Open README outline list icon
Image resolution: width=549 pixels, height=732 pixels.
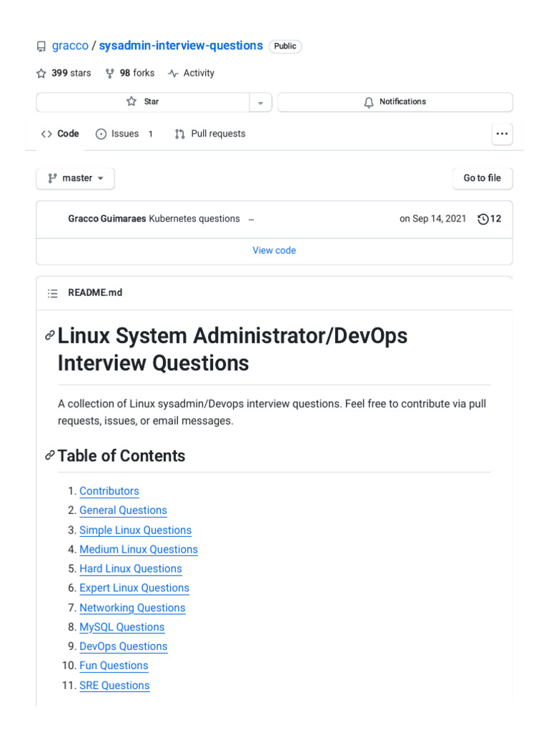(52, 293)
